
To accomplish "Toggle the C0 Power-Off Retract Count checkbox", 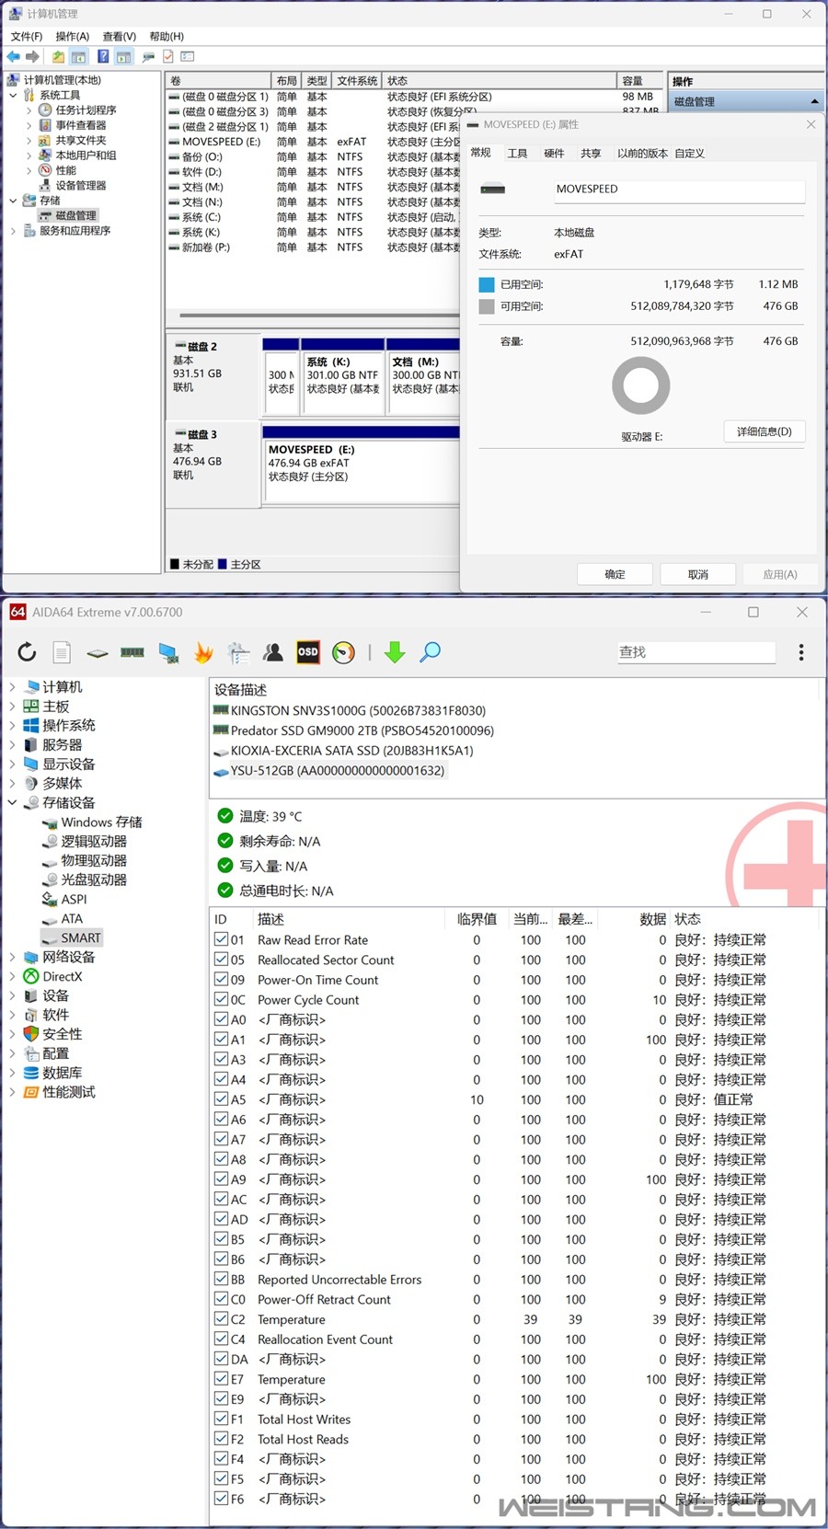I will (x=221, y=1299).
